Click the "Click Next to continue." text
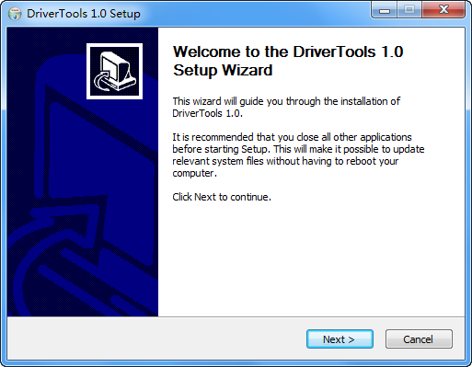Image resolution: width=472 pixels, height=367 pixels. (222, 197)
